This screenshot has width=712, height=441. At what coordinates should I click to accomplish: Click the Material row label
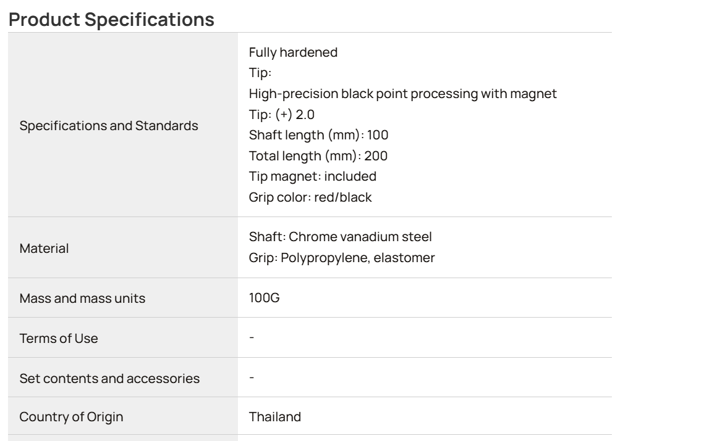(x=44, y=249)
